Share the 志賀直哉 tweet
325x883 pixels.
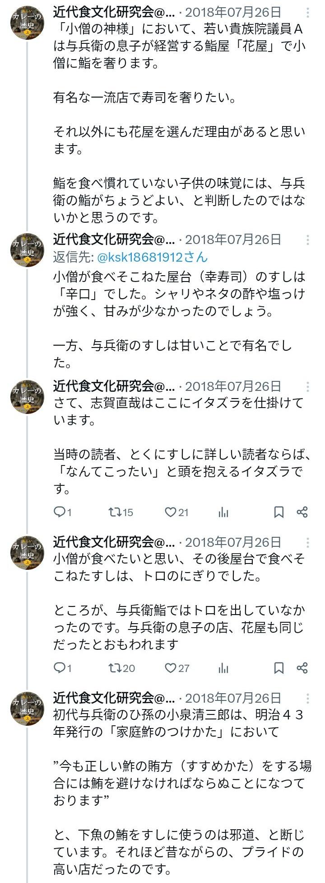pos(302,512)
